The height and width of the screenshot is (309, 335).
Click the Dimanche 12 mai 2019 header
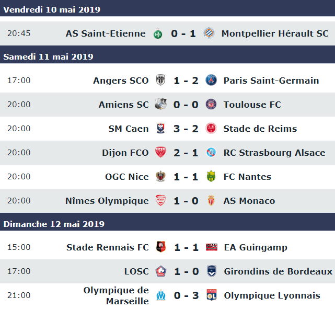tap(167, 224)
